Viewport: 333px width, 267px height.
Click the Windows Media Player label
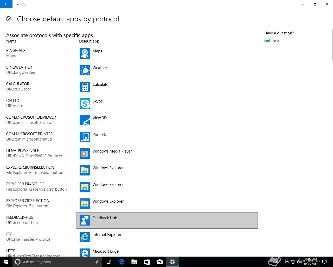click(112, 151)
